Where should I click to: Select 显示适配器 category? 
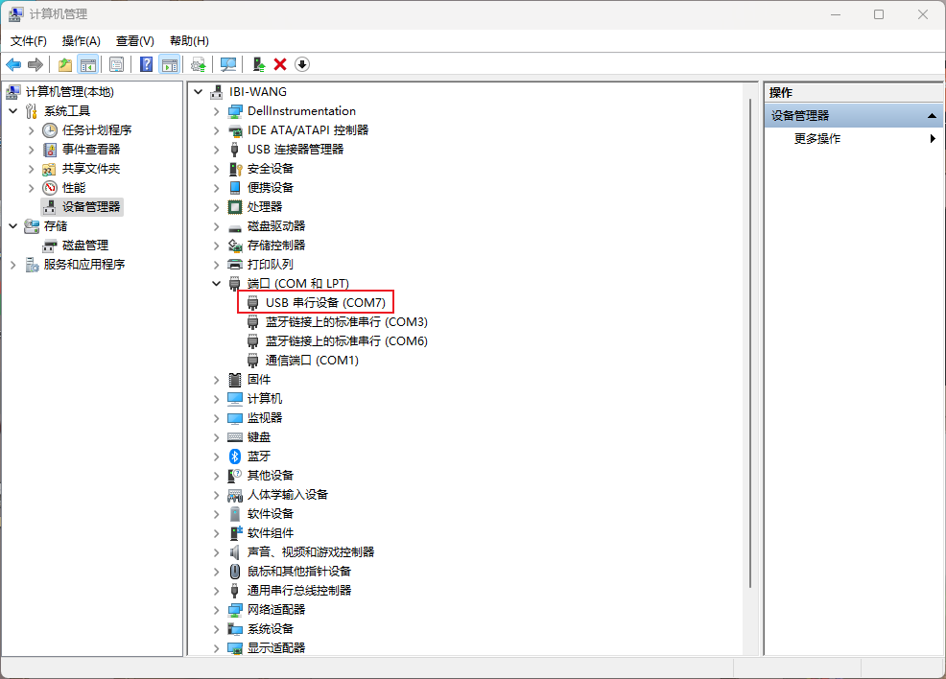(x=276, y=648)
